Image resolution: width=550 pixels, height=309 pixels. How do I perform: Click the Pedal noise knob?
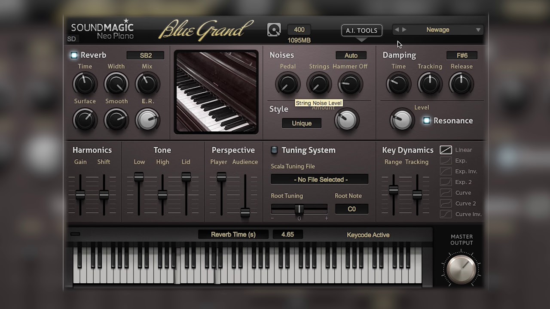click(287, 83)
